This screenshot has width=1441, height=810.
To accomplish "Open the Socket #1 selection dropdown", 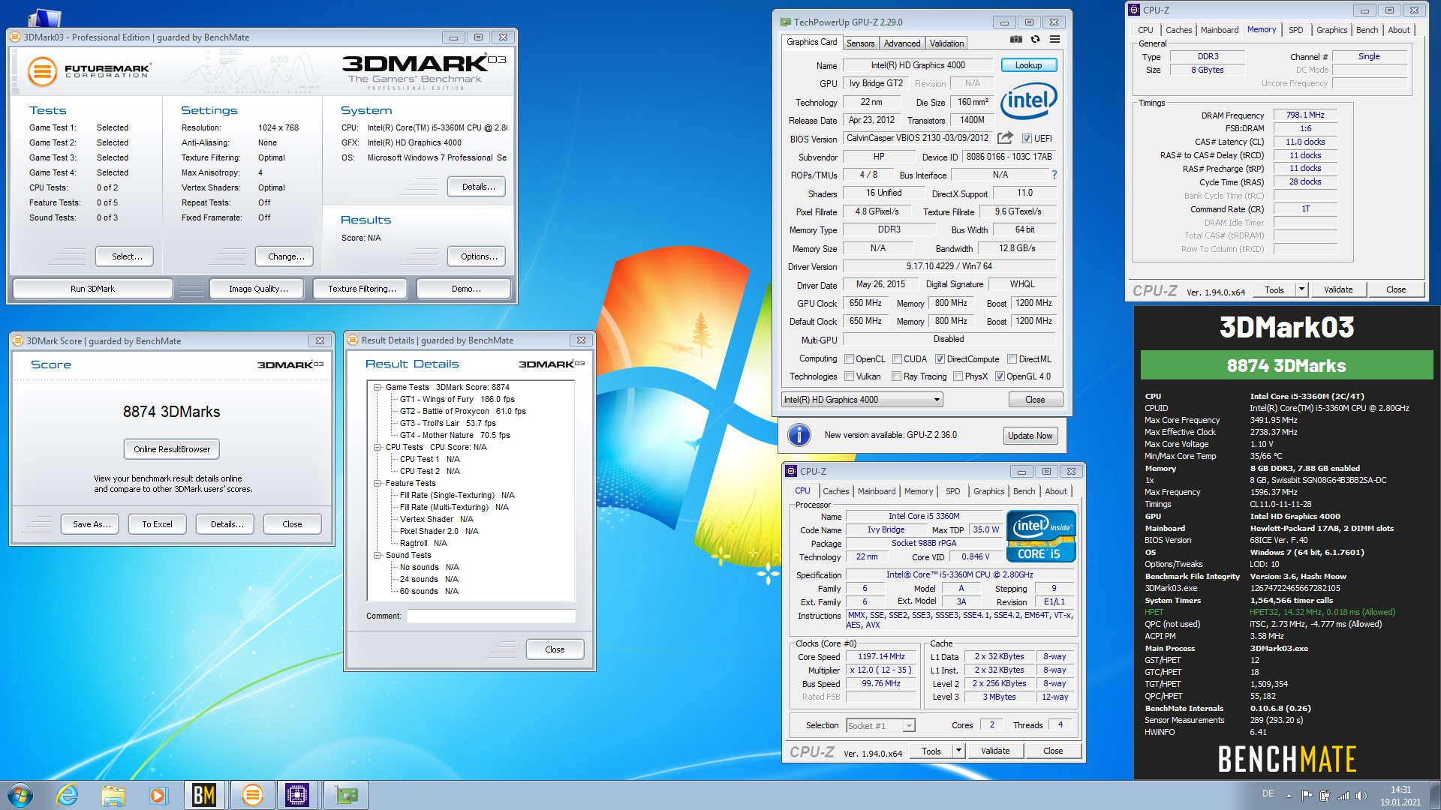I will (x=880, y=725).
